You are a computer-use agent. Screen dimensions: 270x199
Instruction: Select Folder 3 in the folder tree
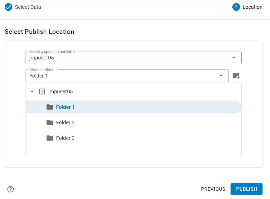(65, 138)
